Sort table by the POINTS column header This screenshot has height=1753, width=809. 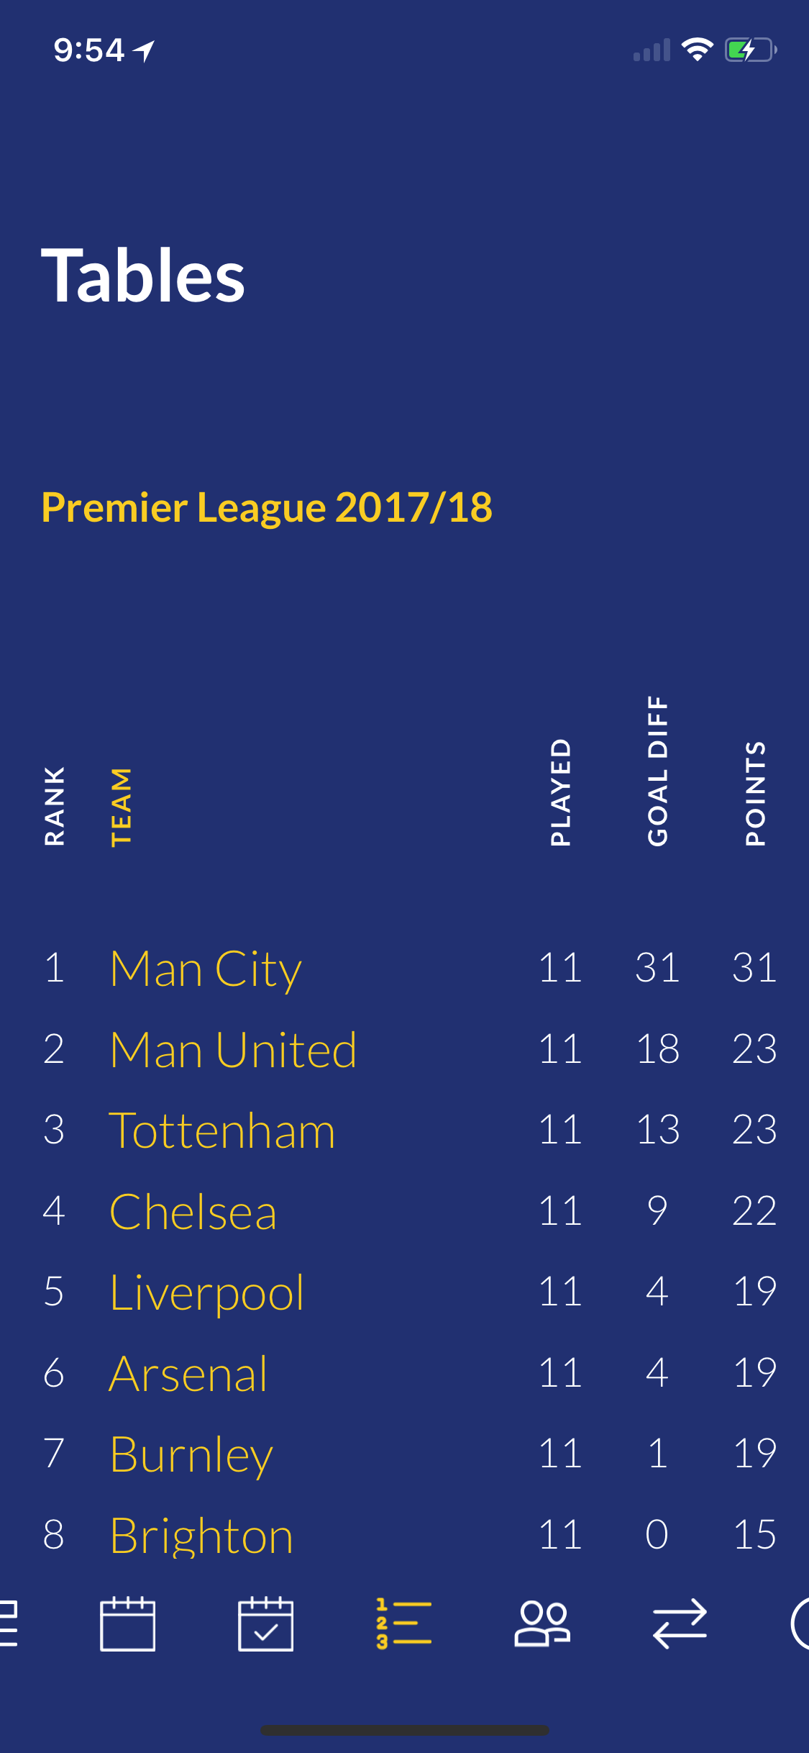[755, 793]
